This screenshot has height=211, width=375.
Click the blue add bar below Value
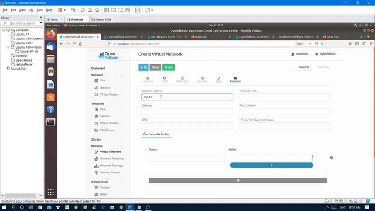coord(272,165)
